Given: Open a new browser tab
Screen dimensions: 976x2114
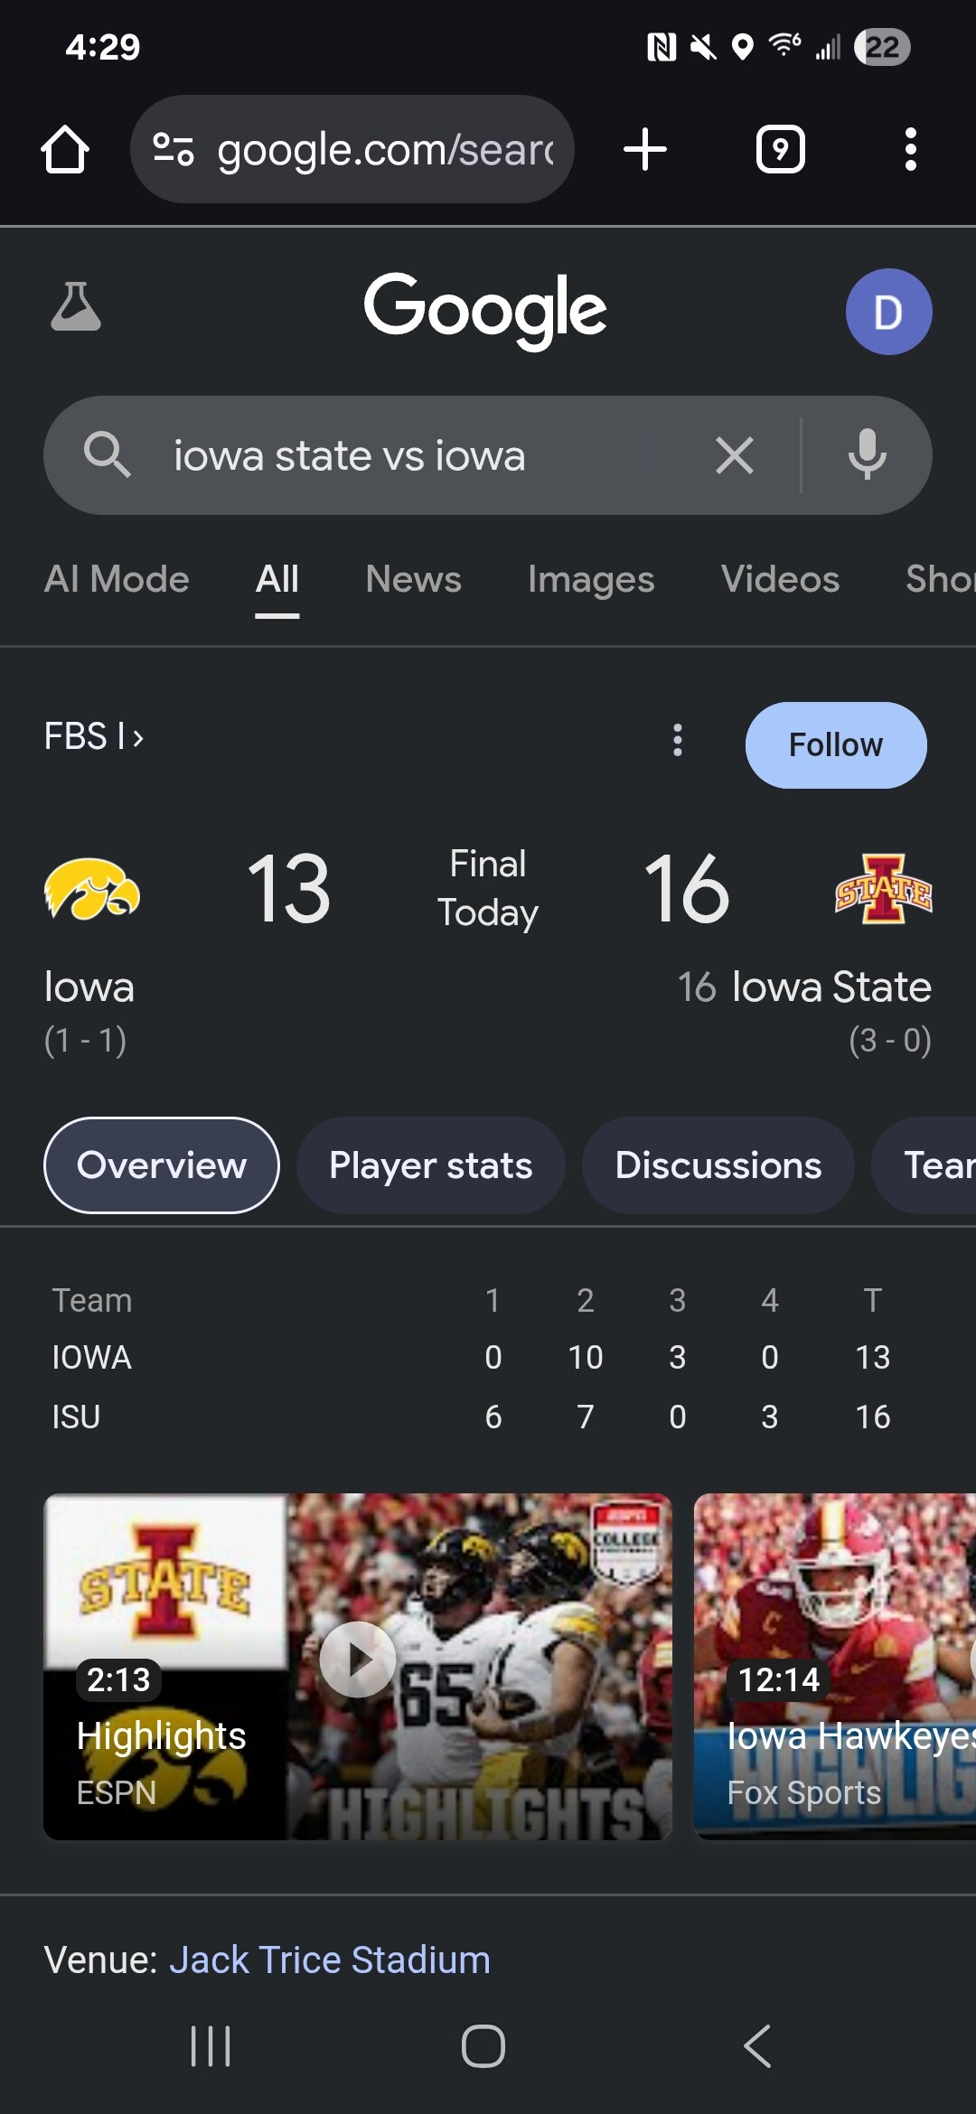Looking at the screenshot, I should [645, 149].
